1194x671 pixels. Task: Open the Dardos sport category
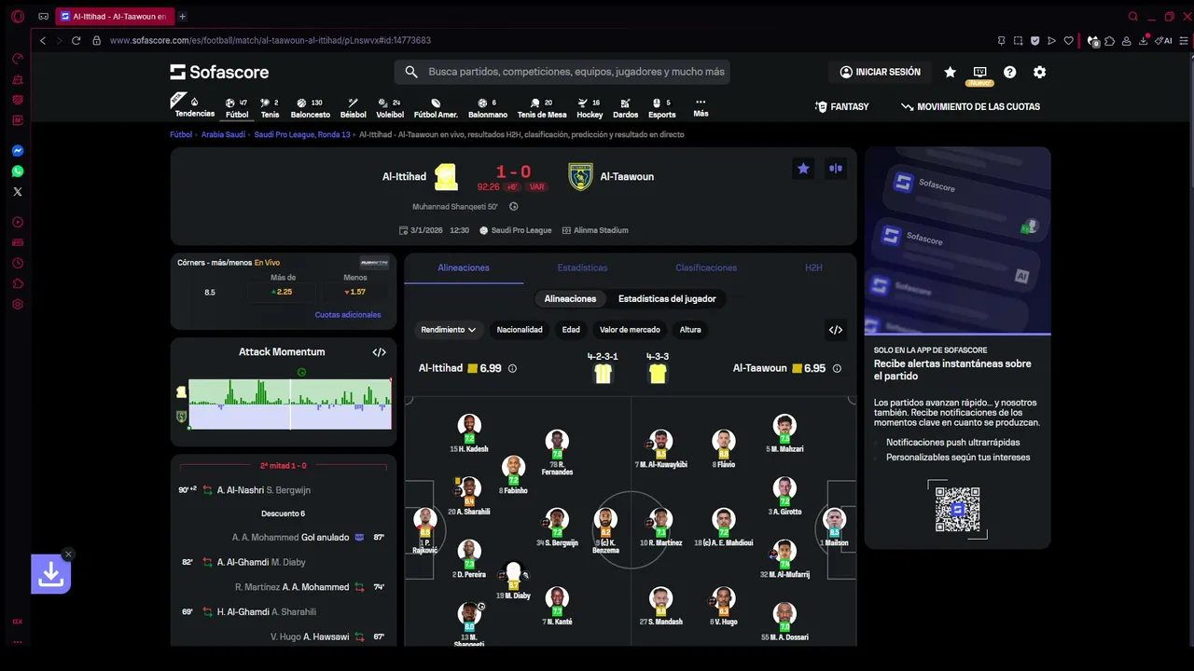point(625,108)
